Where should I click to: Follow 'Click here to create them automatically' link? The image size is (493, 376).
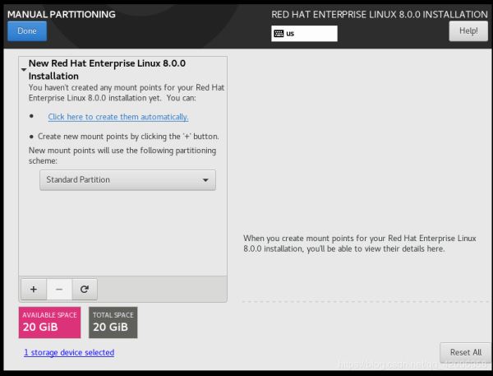click(x=117, y=117)
